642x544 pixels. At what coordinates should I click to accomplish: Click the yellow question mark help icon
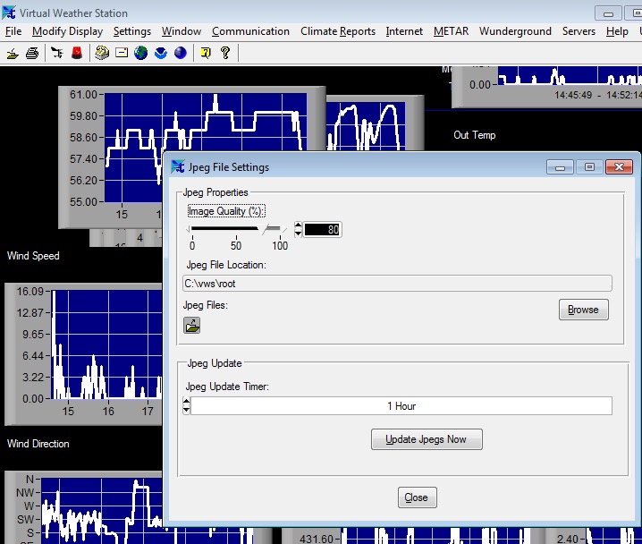[x=224, y=53]
